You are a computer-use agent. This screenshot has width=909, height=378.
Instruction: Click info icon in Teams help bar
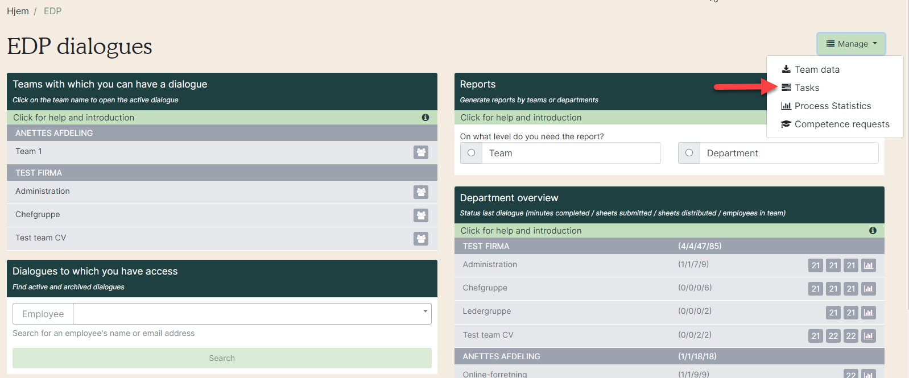click(x=425, y=118)
